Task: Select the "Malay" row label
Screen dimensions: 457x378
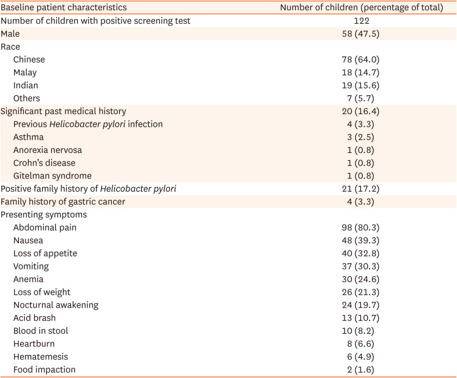Action: pos(25,72)
